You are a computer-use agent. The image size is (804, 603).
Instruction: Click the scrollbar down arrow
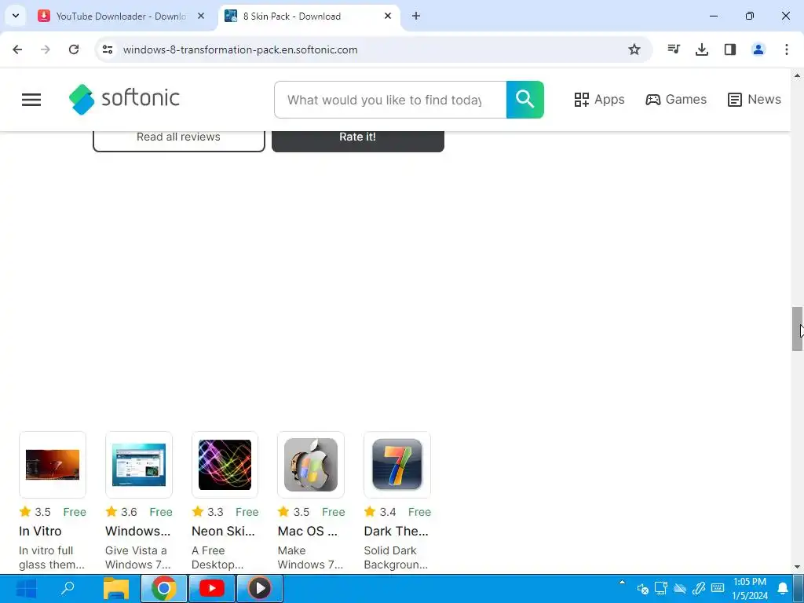797,567
